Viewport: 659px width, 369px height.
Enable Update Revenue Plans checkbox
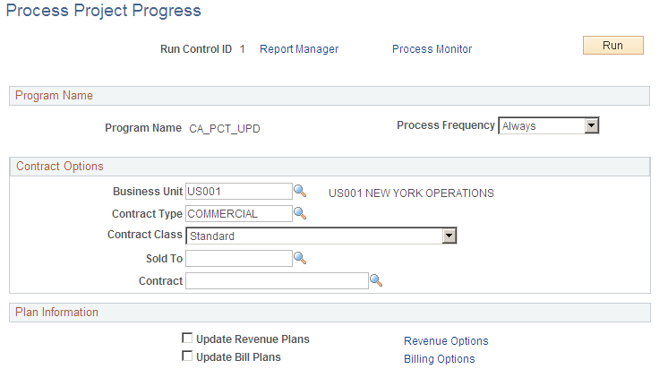pyautogui.click(x=187, y=339)
